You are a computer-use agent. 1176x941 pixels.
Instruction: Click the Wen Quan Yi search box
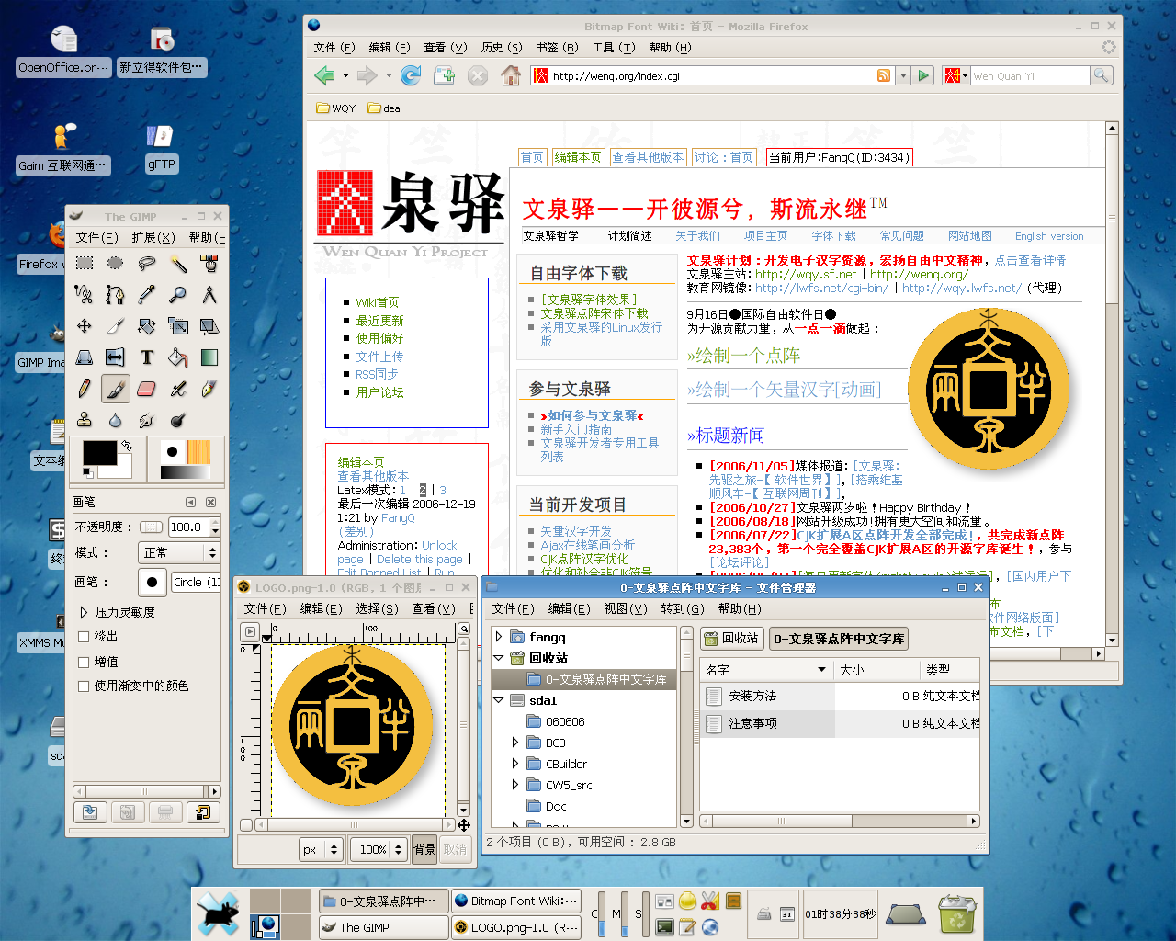(1030, 76)
